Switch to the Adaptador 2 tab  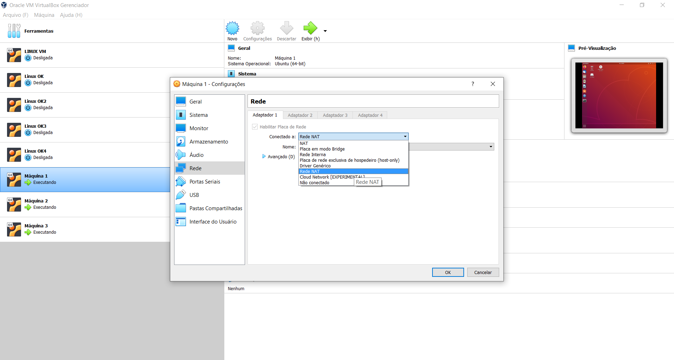point(300,115)
